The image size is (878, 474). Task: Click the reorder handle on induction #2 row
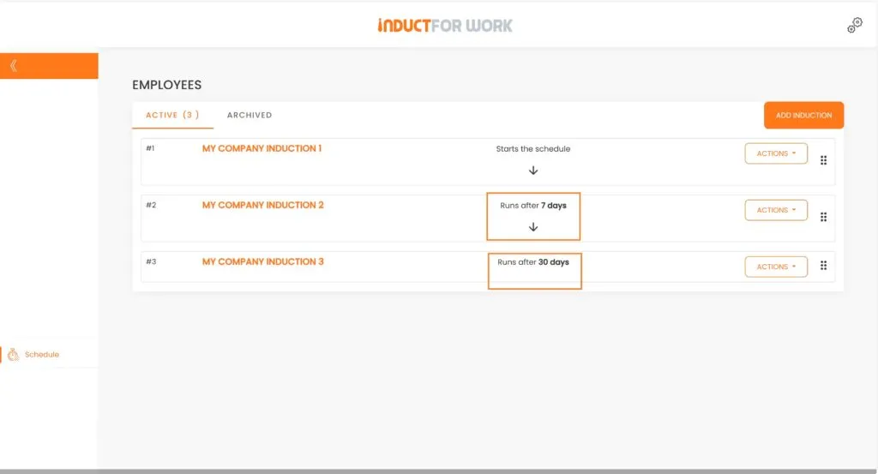pos(823,217)
